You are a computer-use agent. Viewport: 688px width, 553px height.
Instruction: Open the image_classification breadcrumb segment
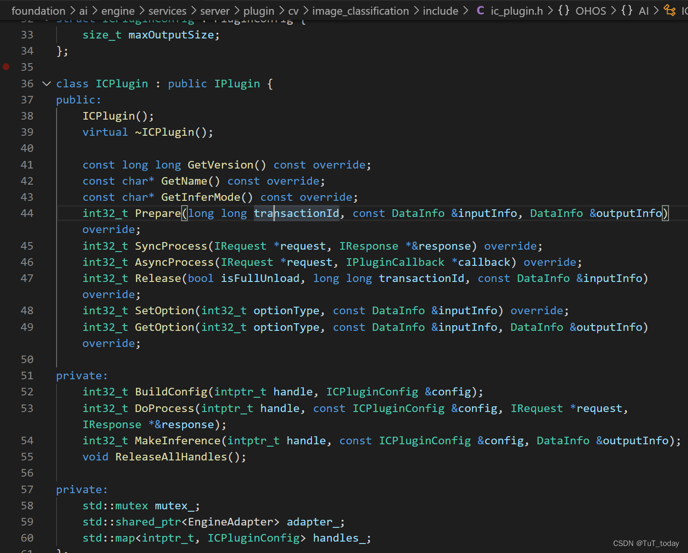point(361,11)
